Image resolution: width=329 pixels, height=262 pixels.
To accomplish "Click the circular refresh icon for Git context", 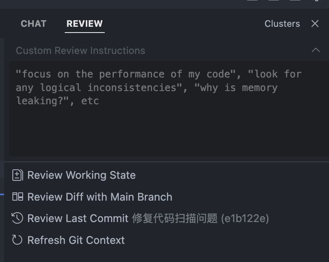I will coord(17,240).
